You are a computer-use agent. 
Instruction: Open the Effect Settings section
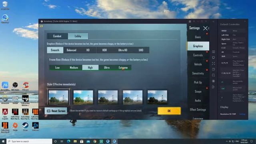pyautogui.click(x=198, y=110)
